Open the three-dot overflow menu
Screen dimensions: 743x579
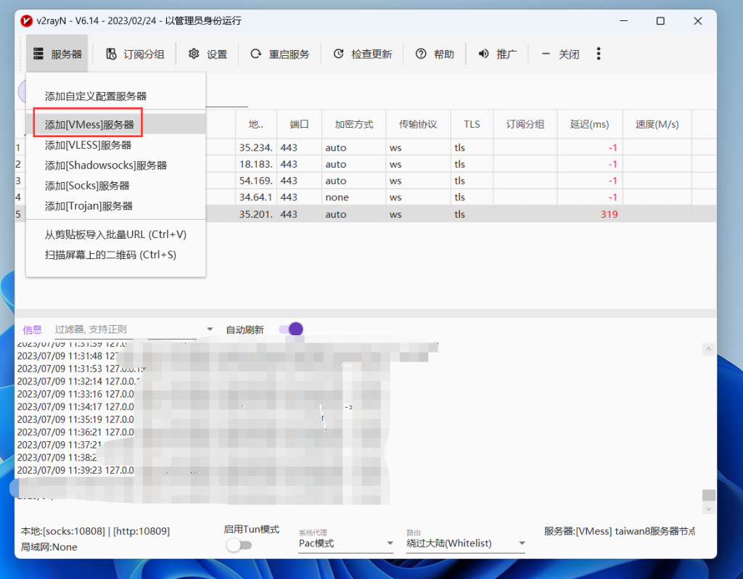pyautogui.click(x=599, y=54)
